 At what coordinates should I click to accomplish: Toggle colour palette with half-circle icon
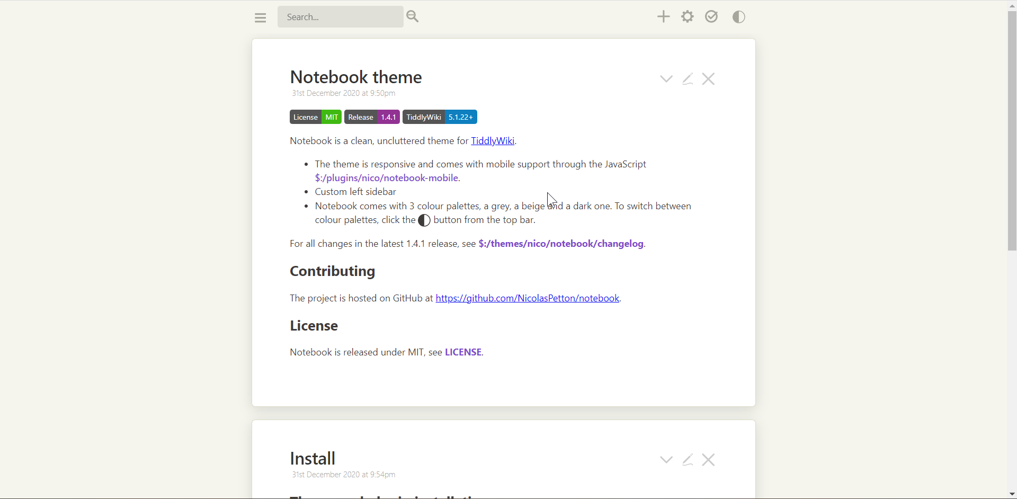(739, 17)
